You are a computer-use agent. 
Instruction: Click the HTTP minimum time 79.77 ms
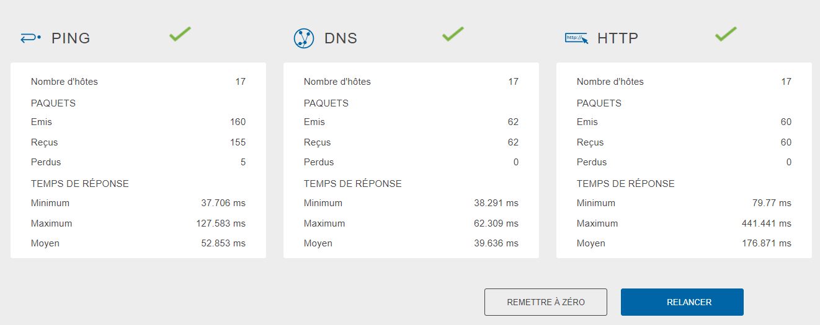click(772, 203)
